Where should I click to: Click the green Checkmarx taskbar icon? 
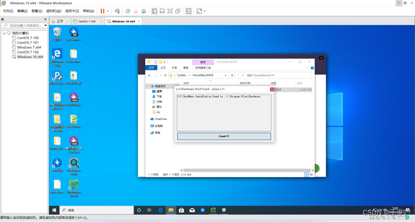(x=213, y=210)
